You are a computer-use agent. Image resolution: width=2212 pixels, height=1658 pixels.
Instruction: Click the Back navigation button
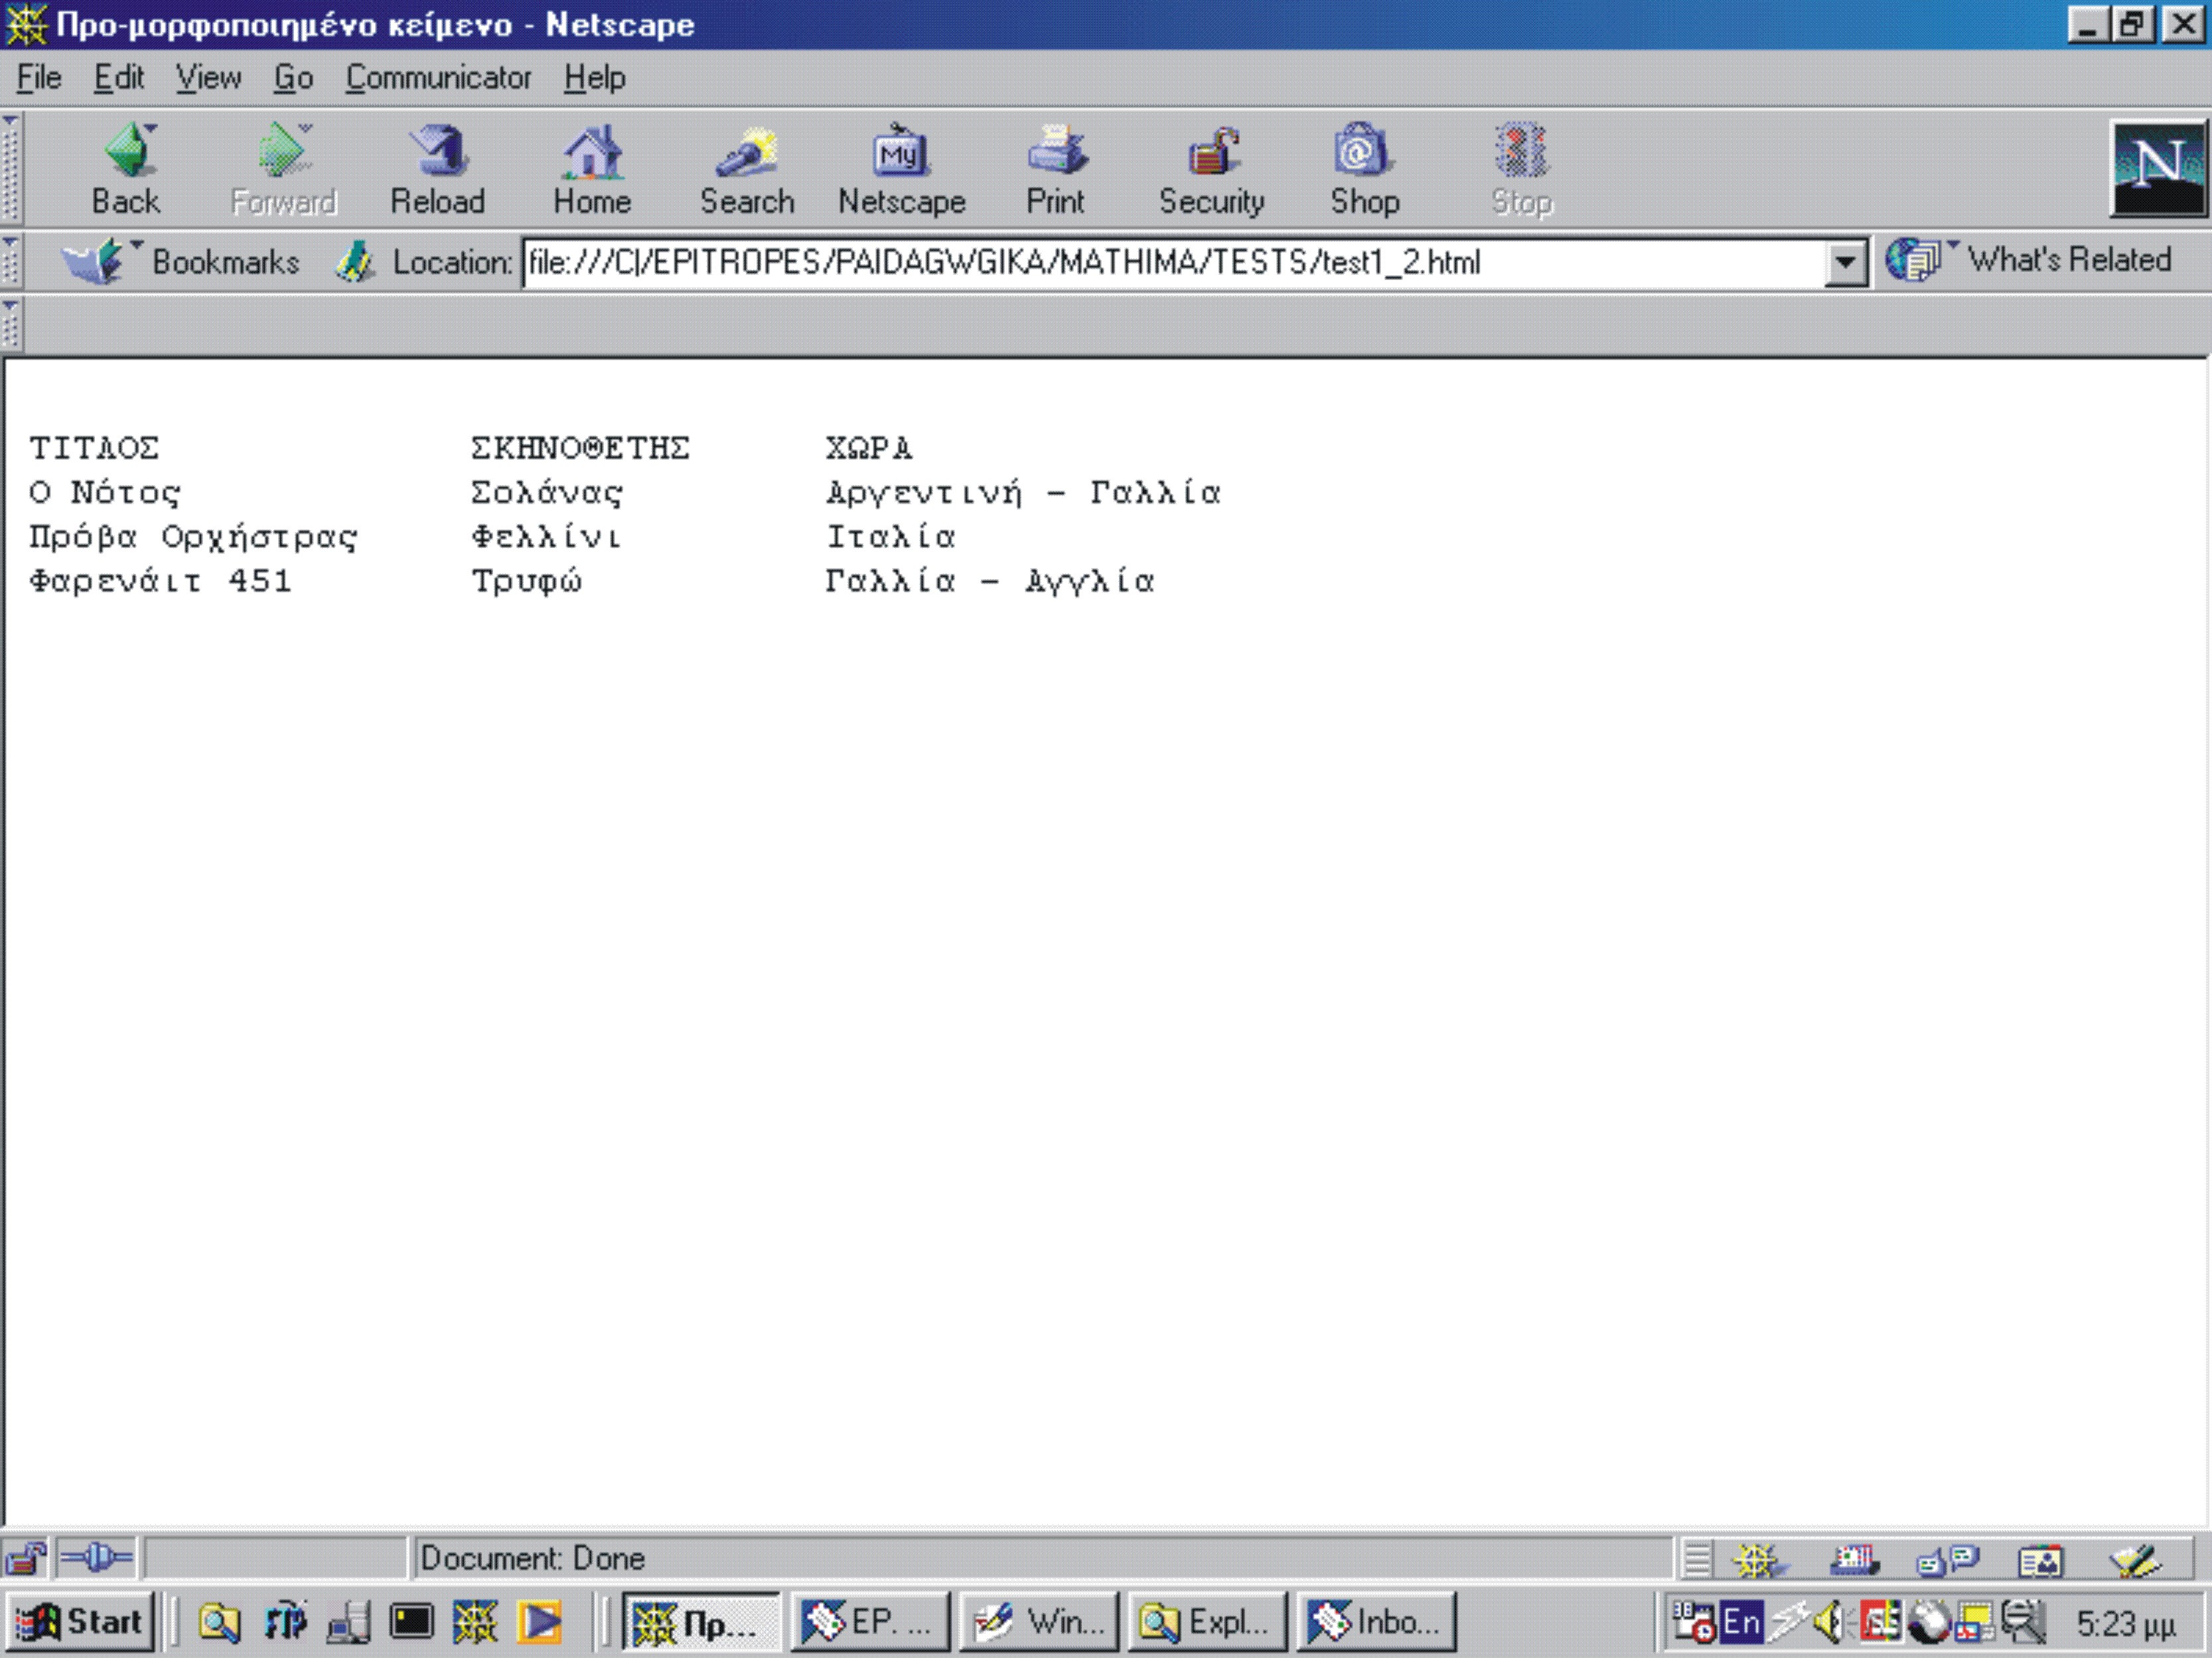(x=127, y=170)
